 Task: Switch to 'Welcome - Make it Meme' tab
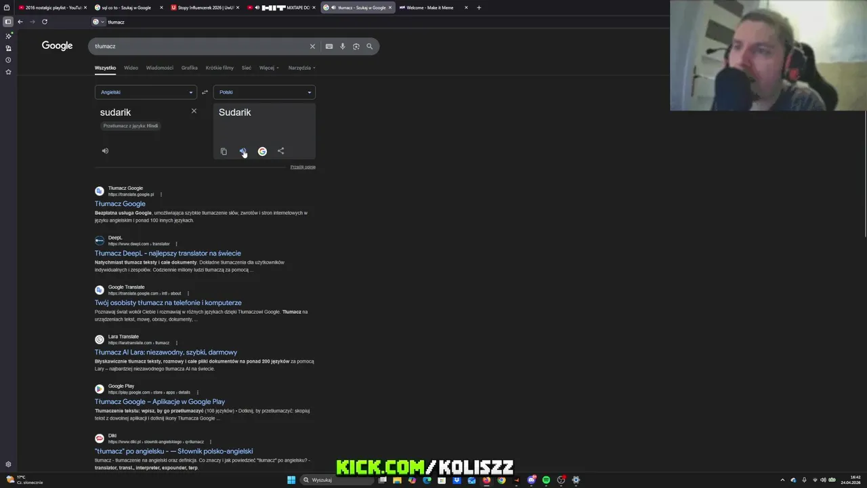point(433,7)
